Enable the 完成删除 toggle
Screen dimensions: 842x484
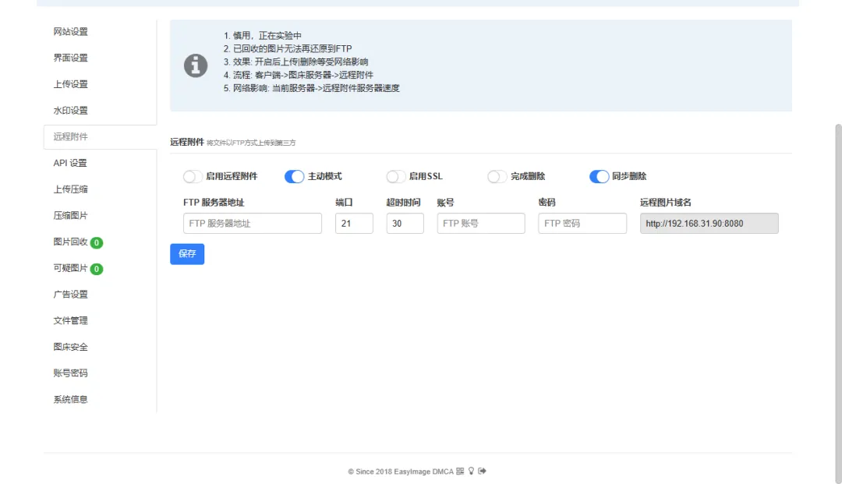coord(497,177)
